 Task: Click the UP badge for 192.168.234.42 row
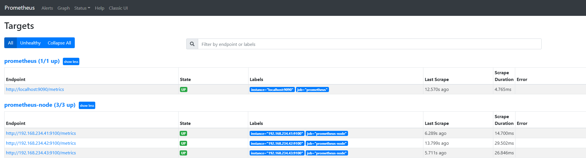pyautogui.click(x=184, y=143)
